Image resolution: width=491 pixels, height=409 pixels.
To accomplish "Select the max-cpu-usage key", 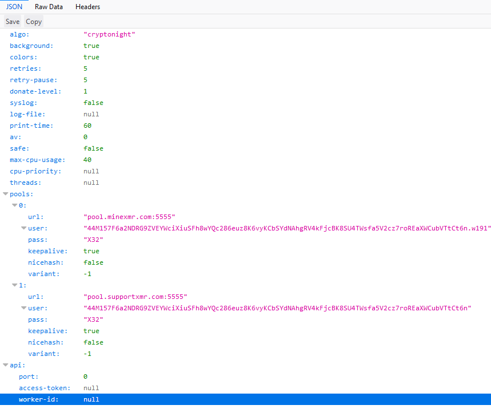I will [38, 160].
